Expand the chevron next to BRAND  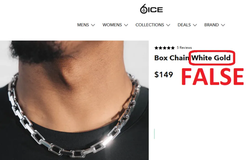tap(223, 25)
